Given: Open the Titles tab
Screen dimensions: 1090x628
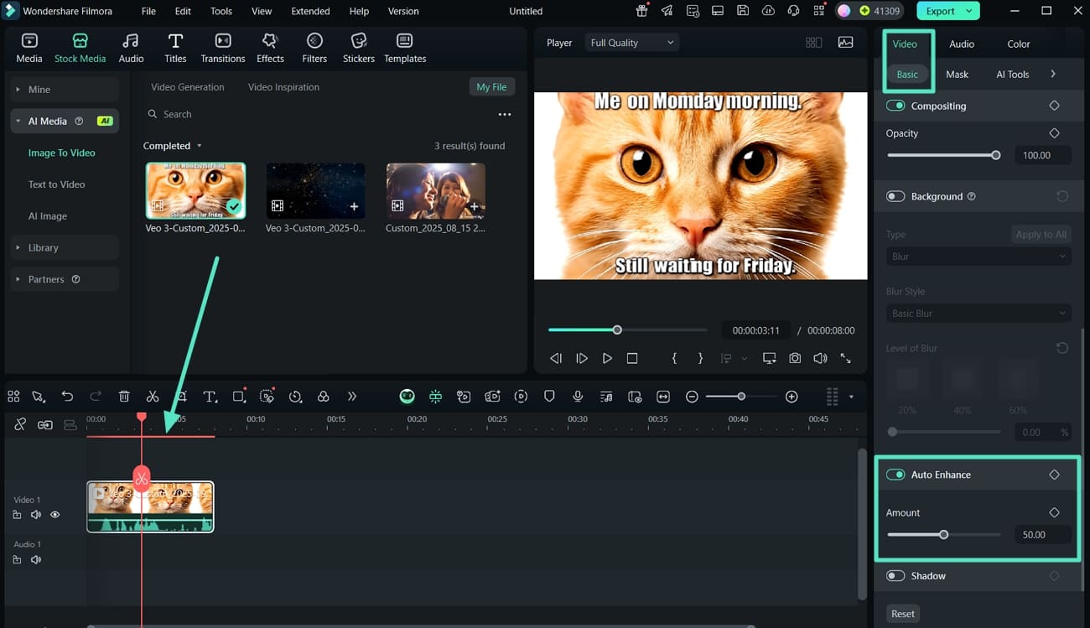Looking at the screenshot, I should point(175,49).
